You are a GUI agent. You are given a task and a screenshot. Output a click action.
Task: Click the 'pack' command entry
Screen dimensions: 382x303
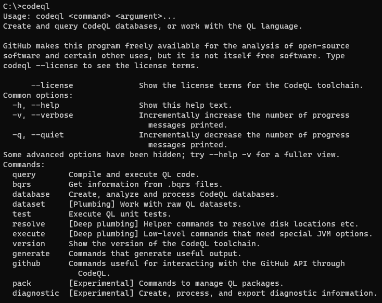pyautogui.click(x=22, y=284)
